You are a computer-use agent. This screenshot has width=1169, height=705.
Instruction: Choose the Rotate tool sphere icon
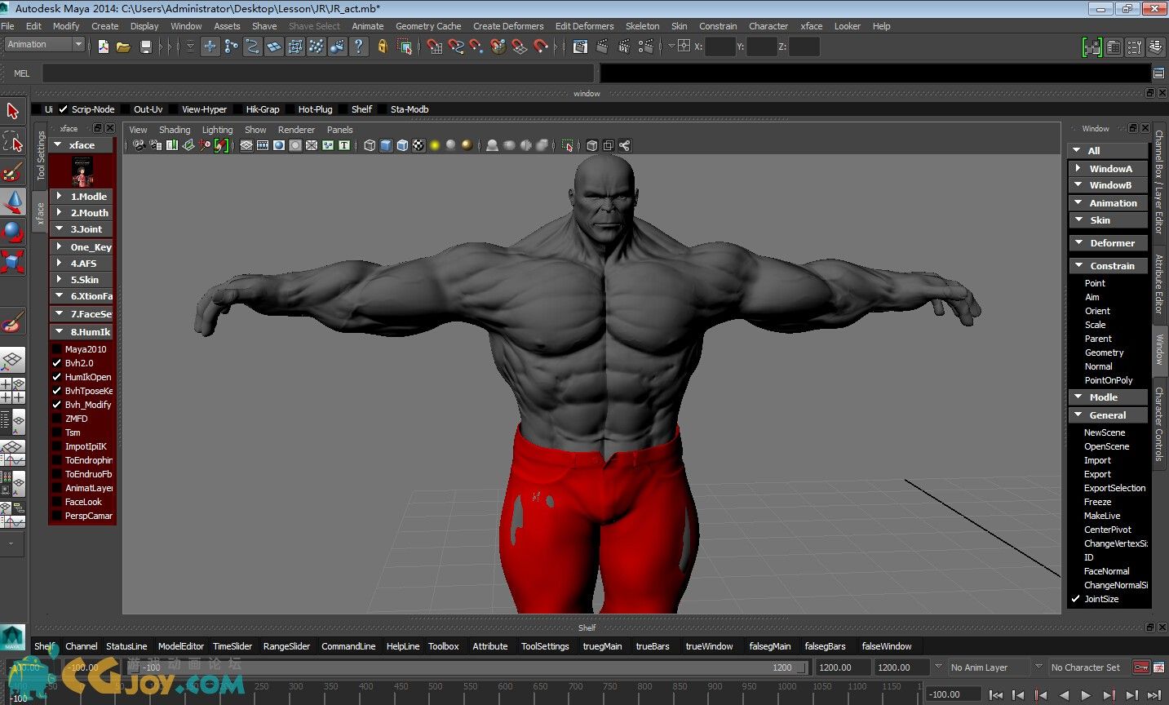coord(12,233)
